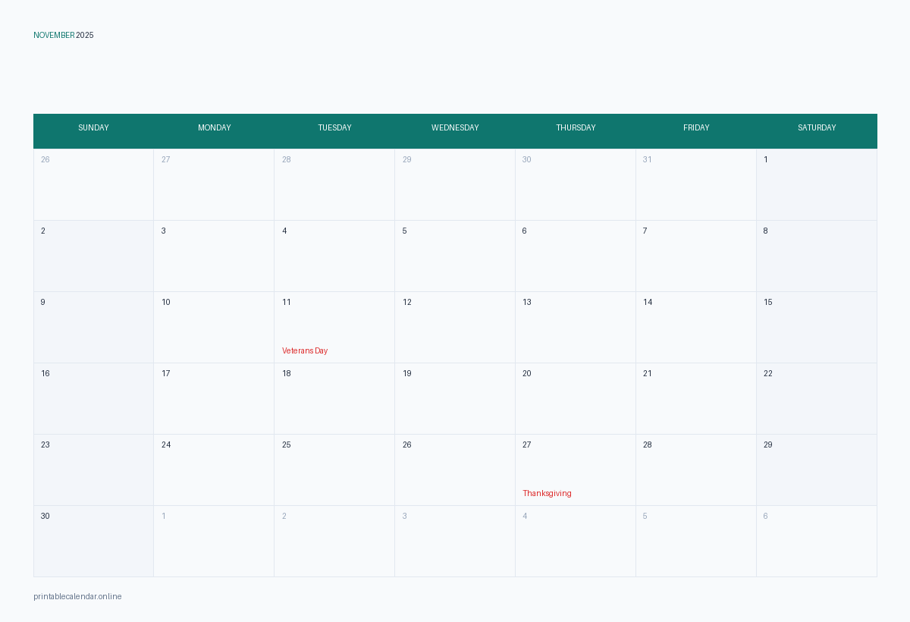Click date number 8 on Saturday

click(x=765, y=231)
